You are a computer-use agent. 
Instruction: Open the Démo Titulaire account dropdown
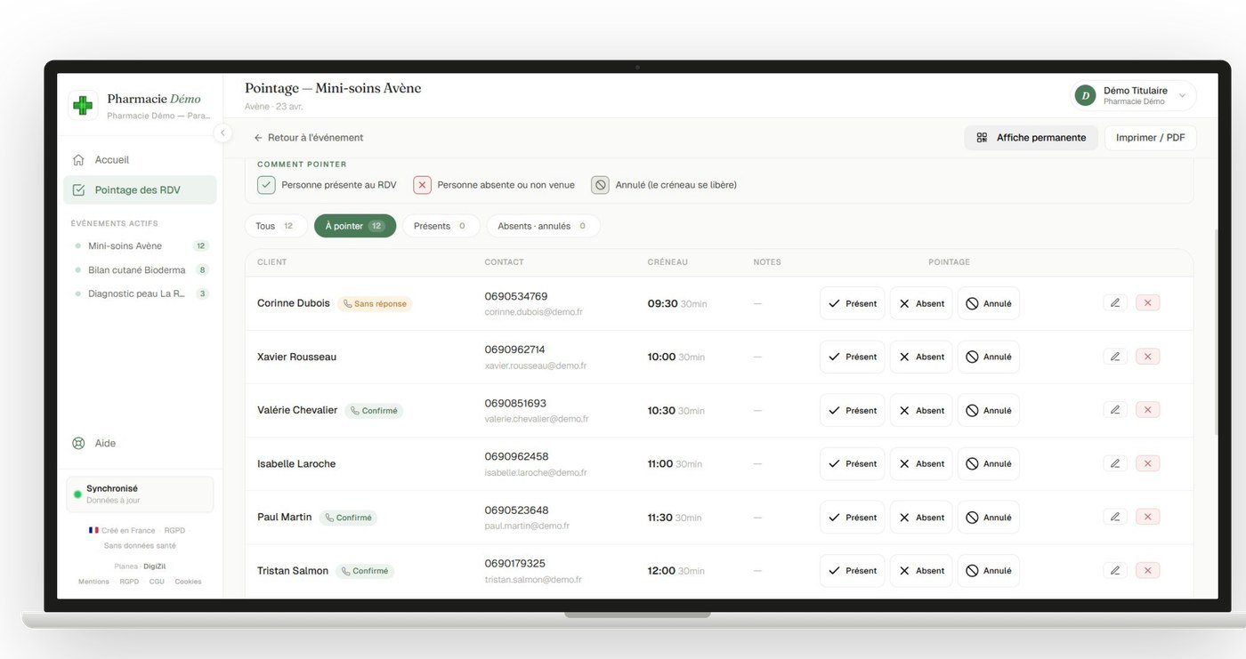click(1130, 95)
